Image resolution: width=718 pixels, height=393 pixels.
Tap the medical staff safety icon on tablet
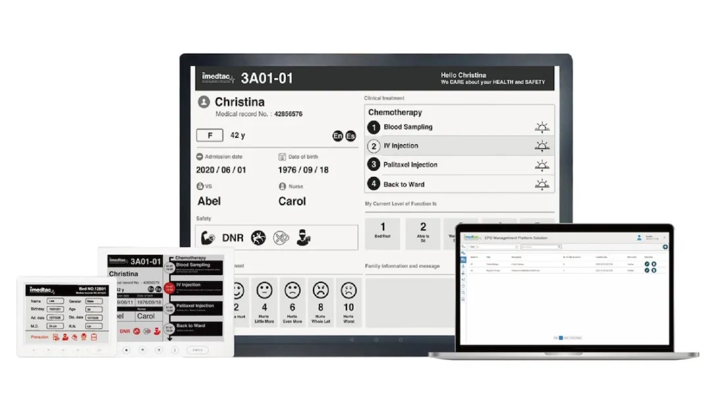[303, 238]
